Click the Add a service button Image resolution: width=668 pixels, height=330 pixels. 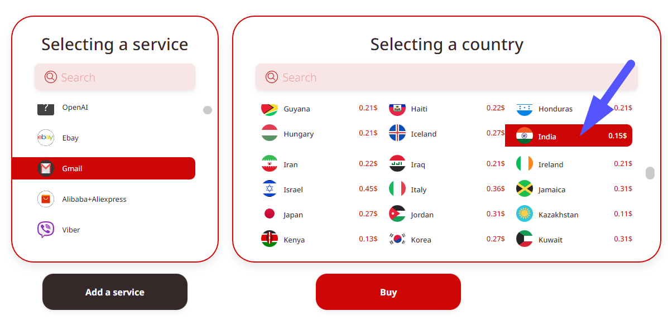[115, 292]
